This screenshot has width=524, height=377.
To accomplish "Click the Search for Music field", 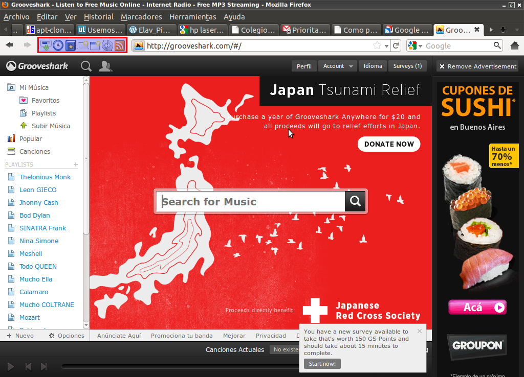I will point(250,201).
